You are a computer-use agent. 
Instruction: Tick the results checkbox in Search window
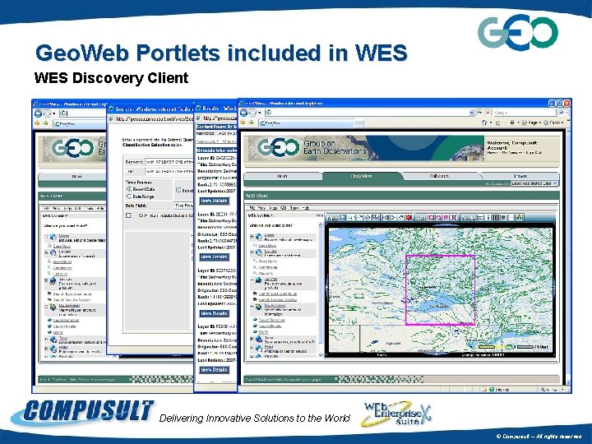pyautogui.click(x=128, y=215)
